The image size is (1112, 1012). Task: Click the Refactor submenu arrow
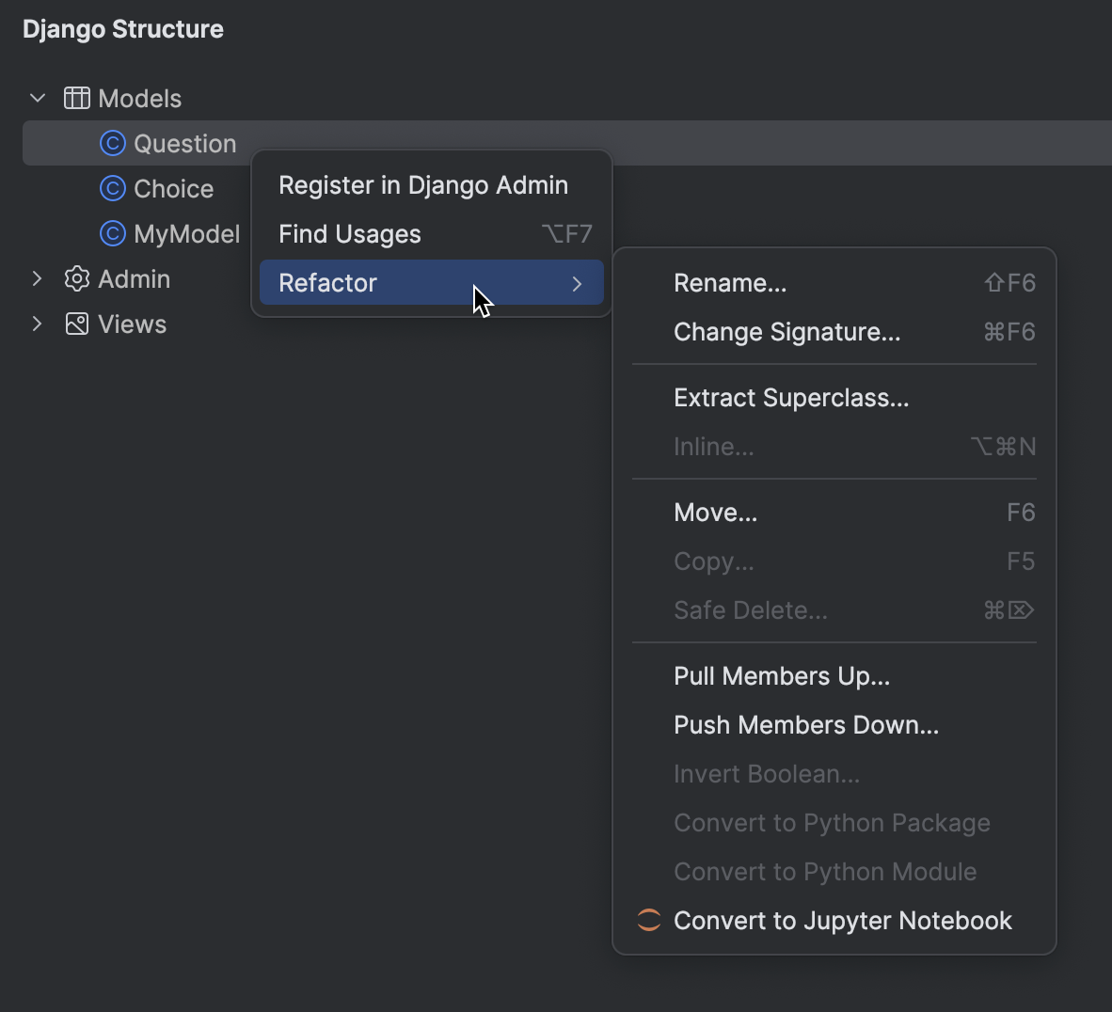point(578,282)
